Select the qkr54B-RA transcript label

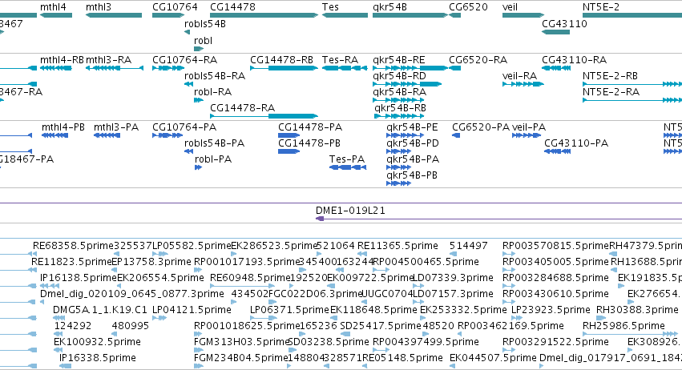point(399,92)
